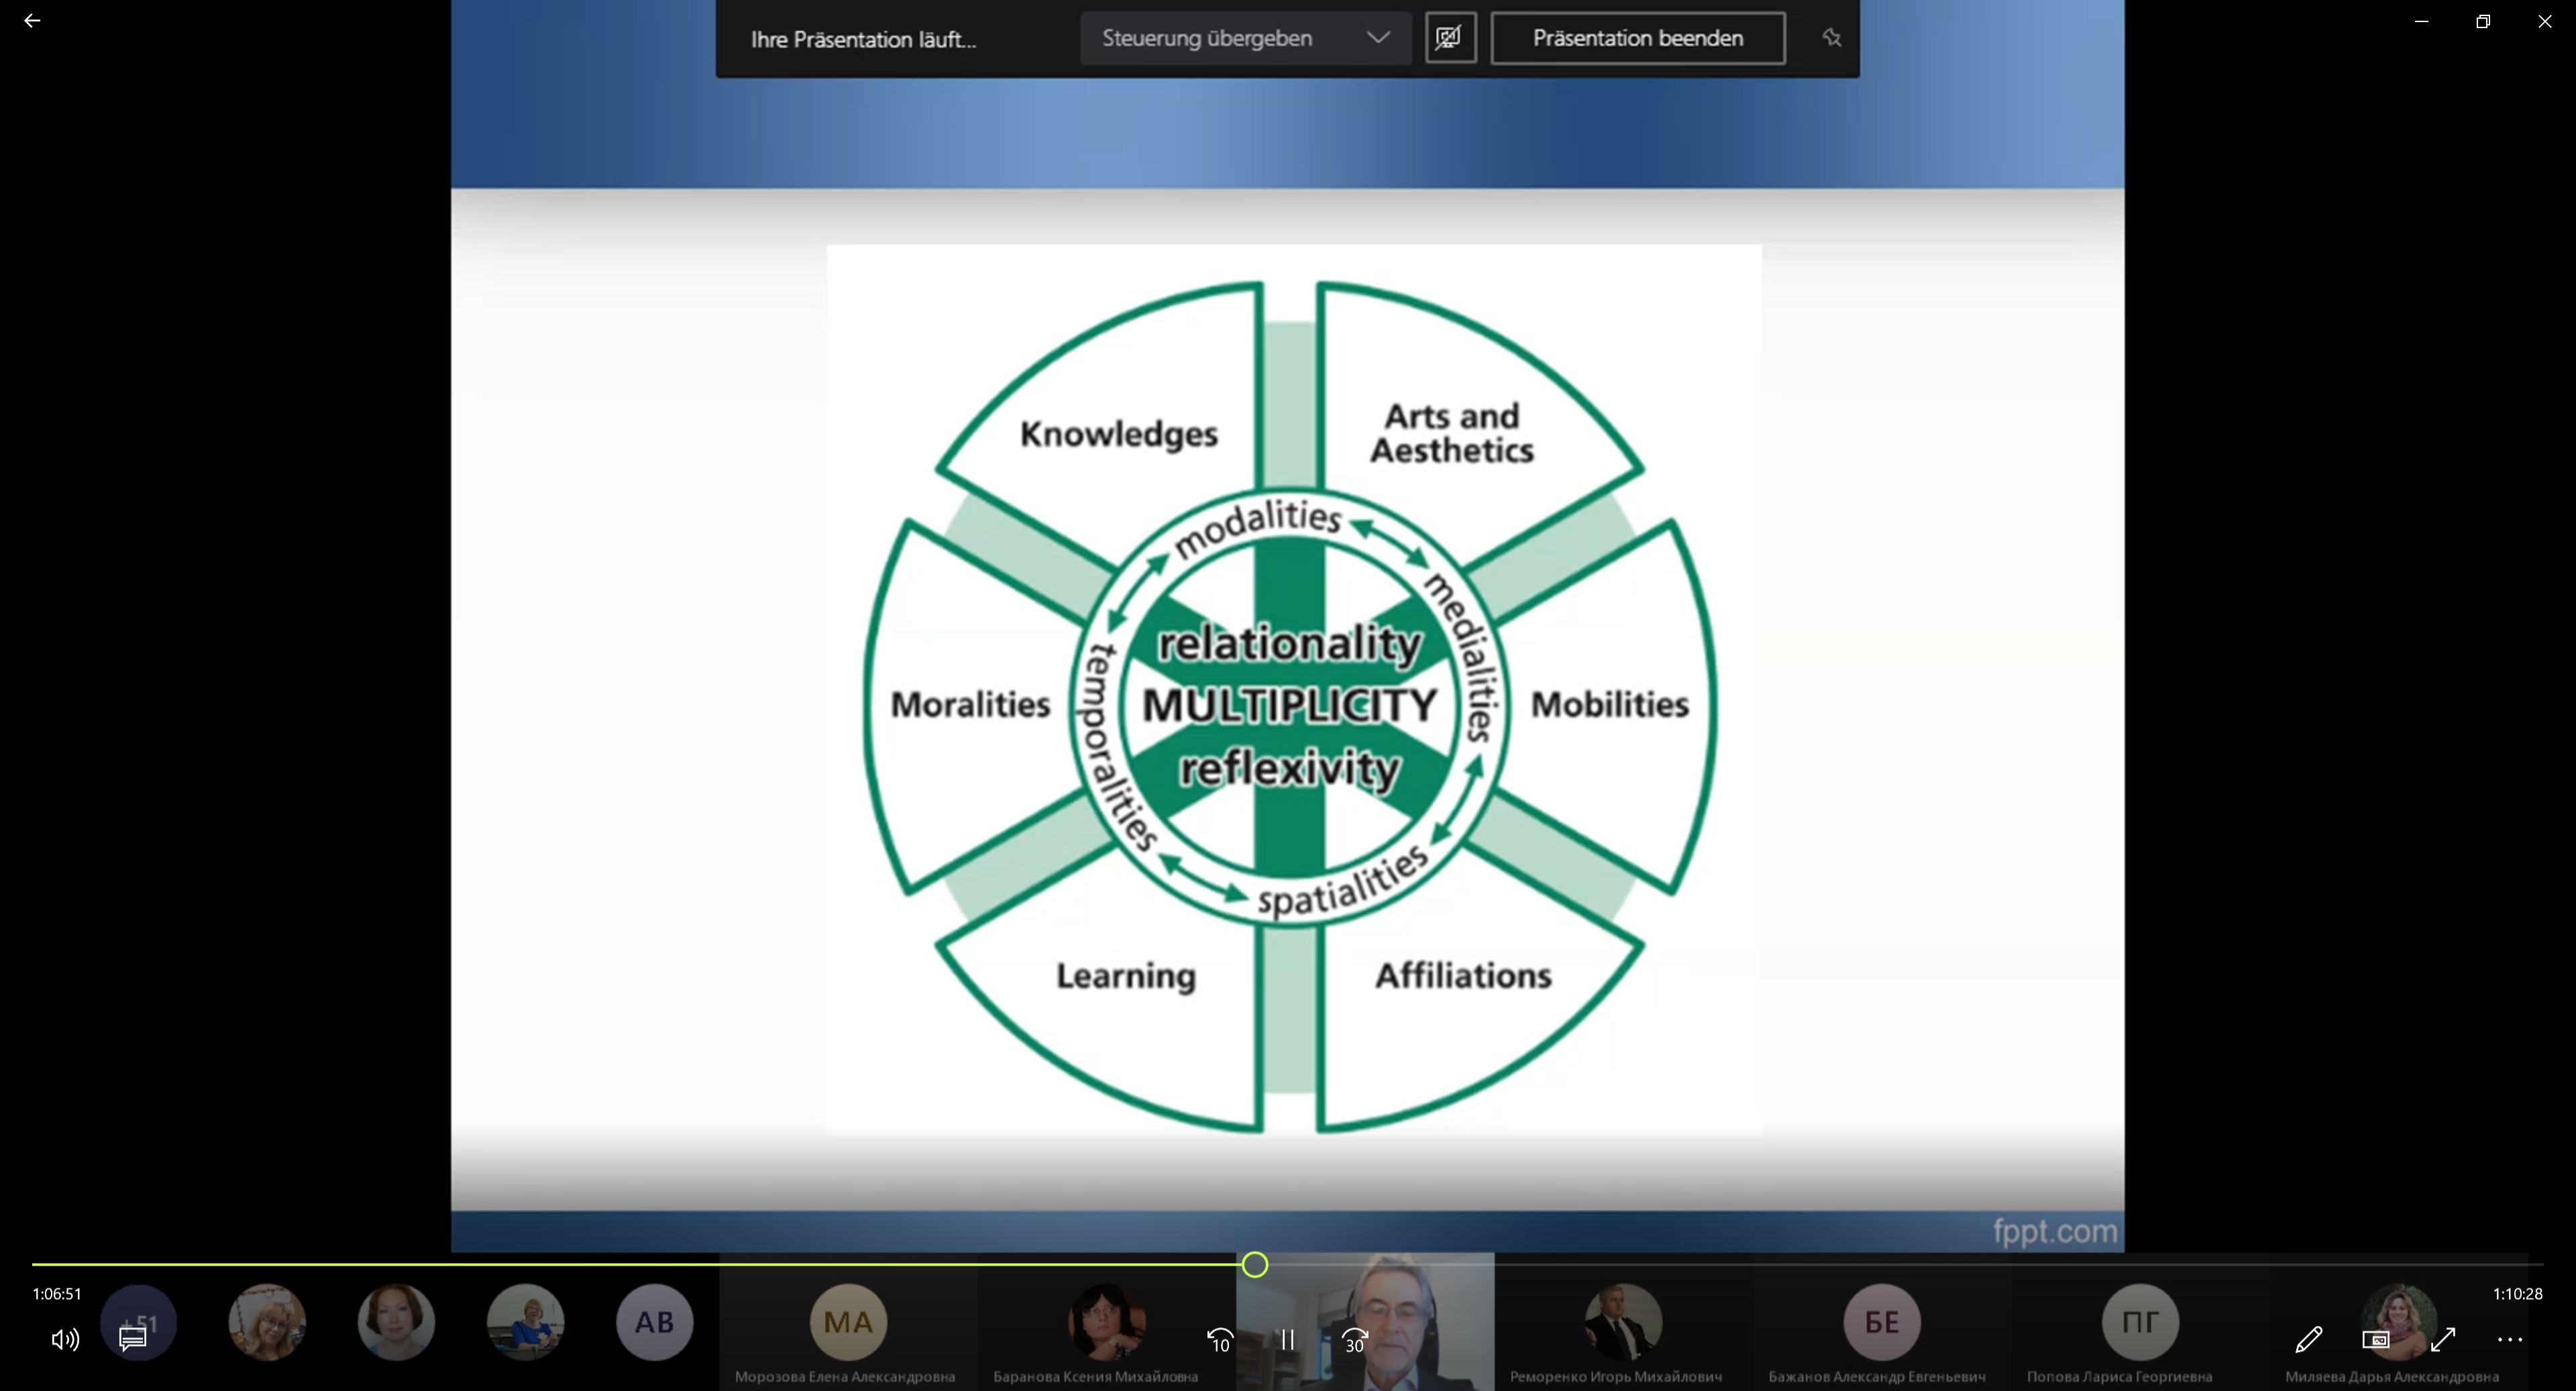Click the pin icon on presentation bar

(1831, 38)
